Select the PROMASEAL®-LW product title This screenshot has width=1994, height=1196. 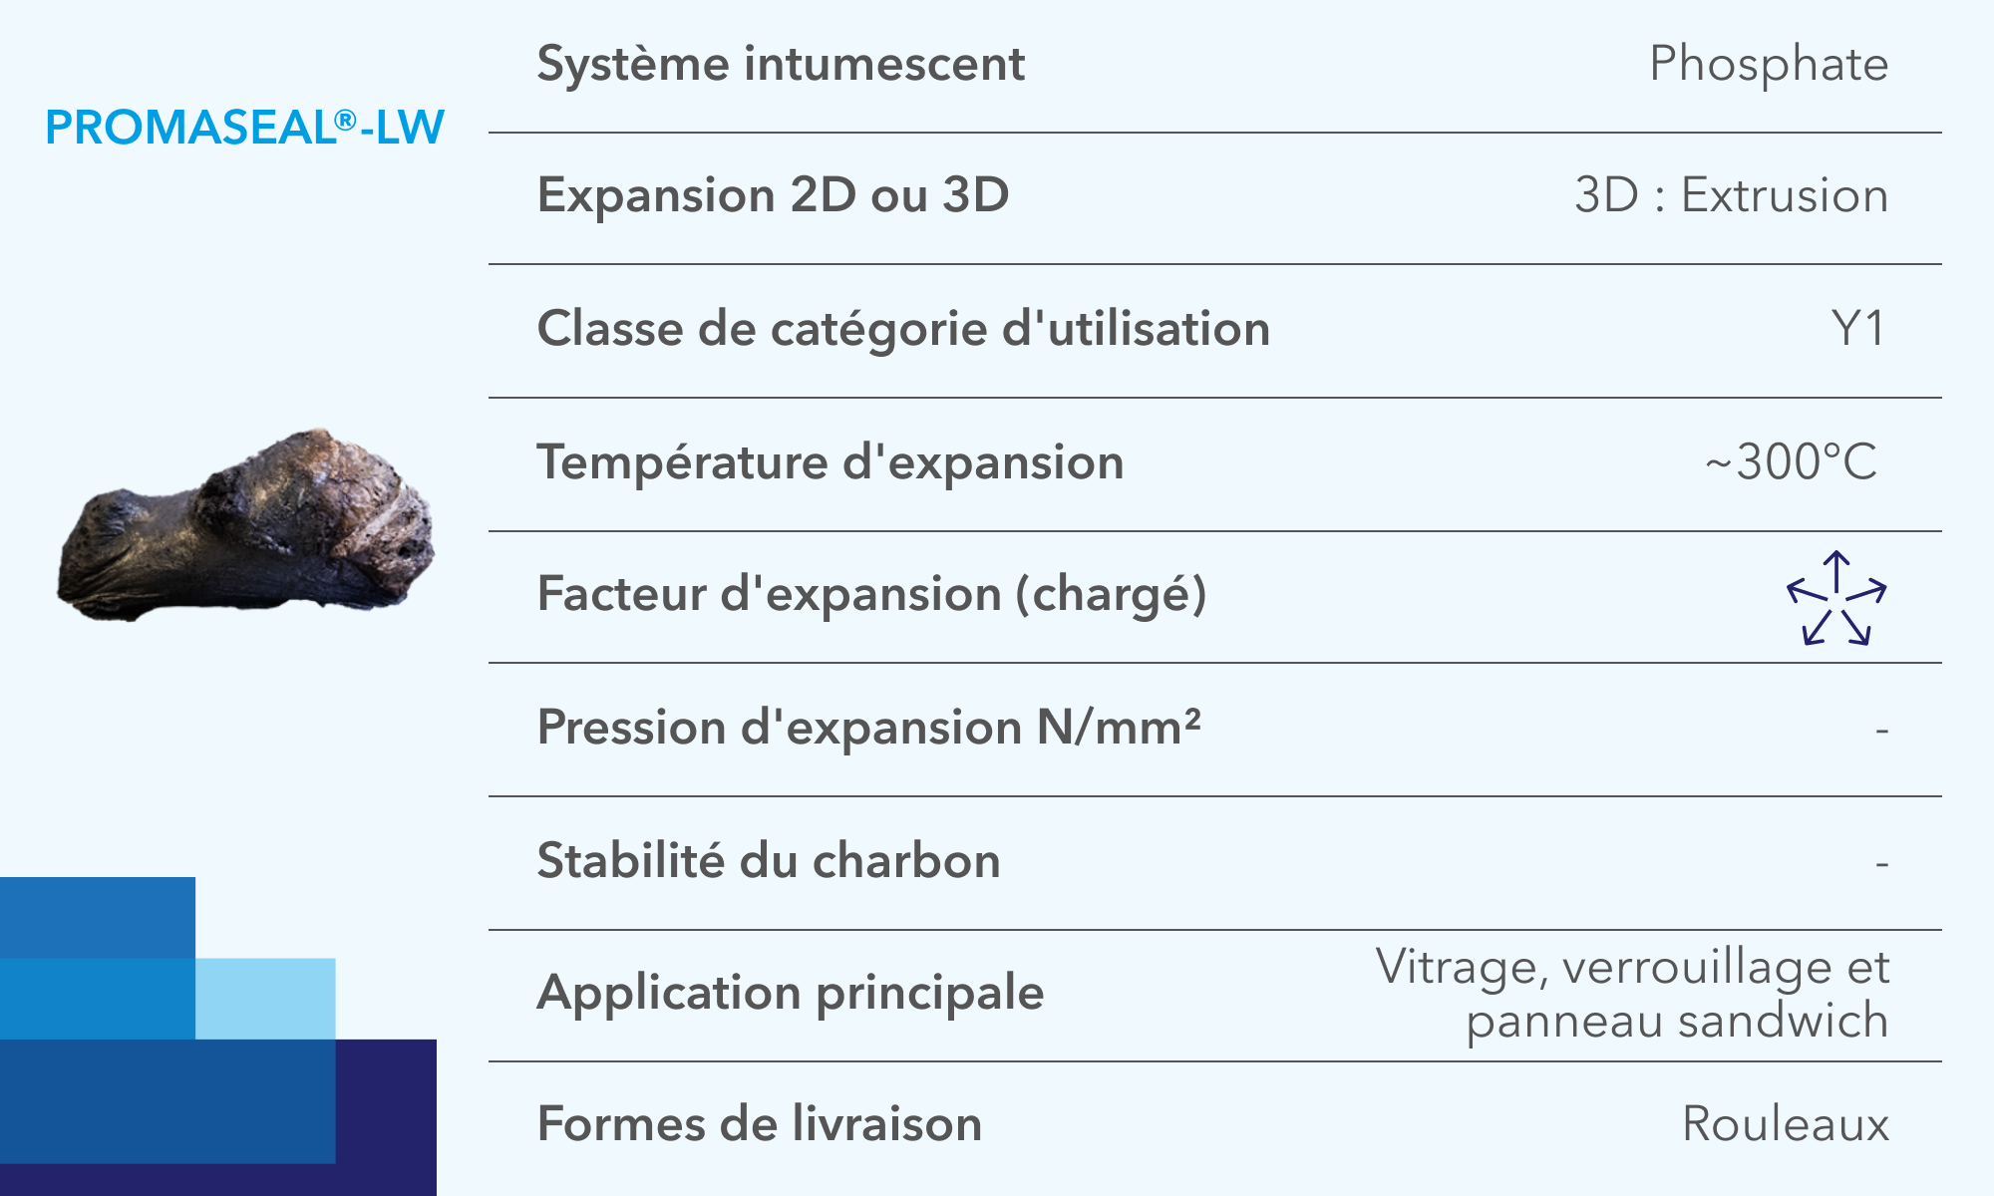click(x=244, y=128)
